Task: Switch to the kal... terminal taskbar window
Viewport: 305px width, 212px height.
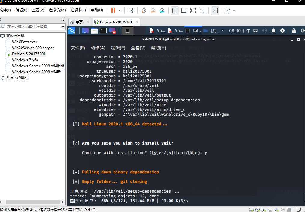Action: (193, 31)
